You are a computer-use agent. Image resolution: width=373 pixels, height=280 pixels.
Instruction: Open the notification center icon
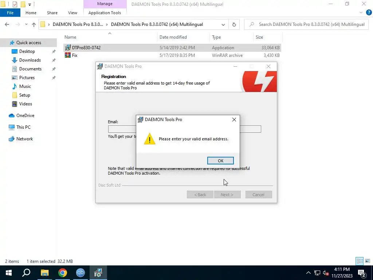tap(362, 273)
